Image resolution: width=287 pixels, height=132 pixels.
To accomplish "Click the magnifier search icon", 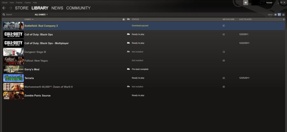I will 4,14.
